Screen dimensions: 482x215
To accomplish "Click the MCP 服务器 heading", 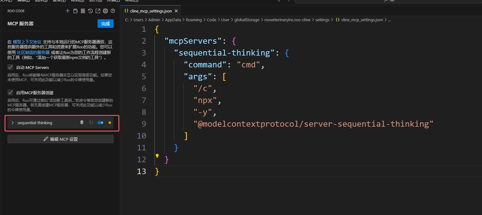I will click(x=20, y=24).
